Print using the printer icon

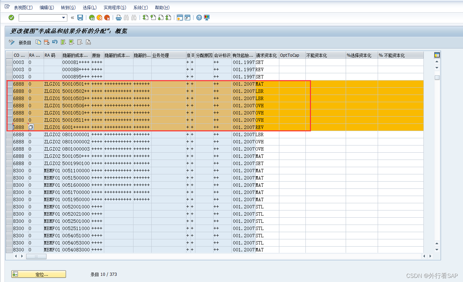[118, 18]
